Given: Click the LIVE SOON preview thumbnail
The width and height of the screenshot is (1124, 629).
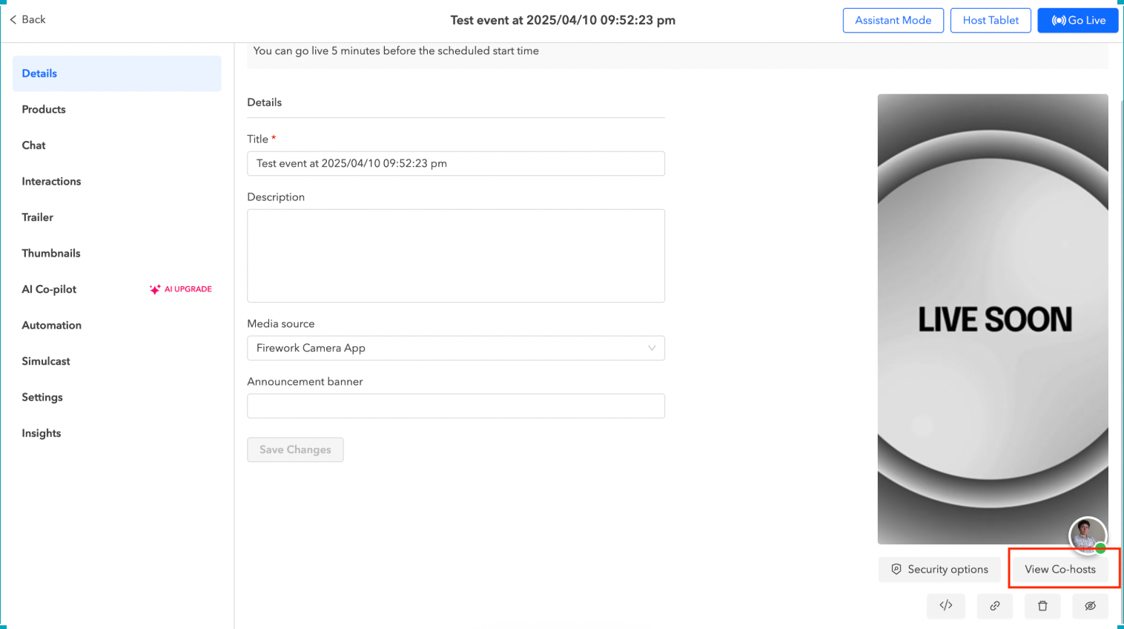Looking at the screenshot, I should coord(993,317).
